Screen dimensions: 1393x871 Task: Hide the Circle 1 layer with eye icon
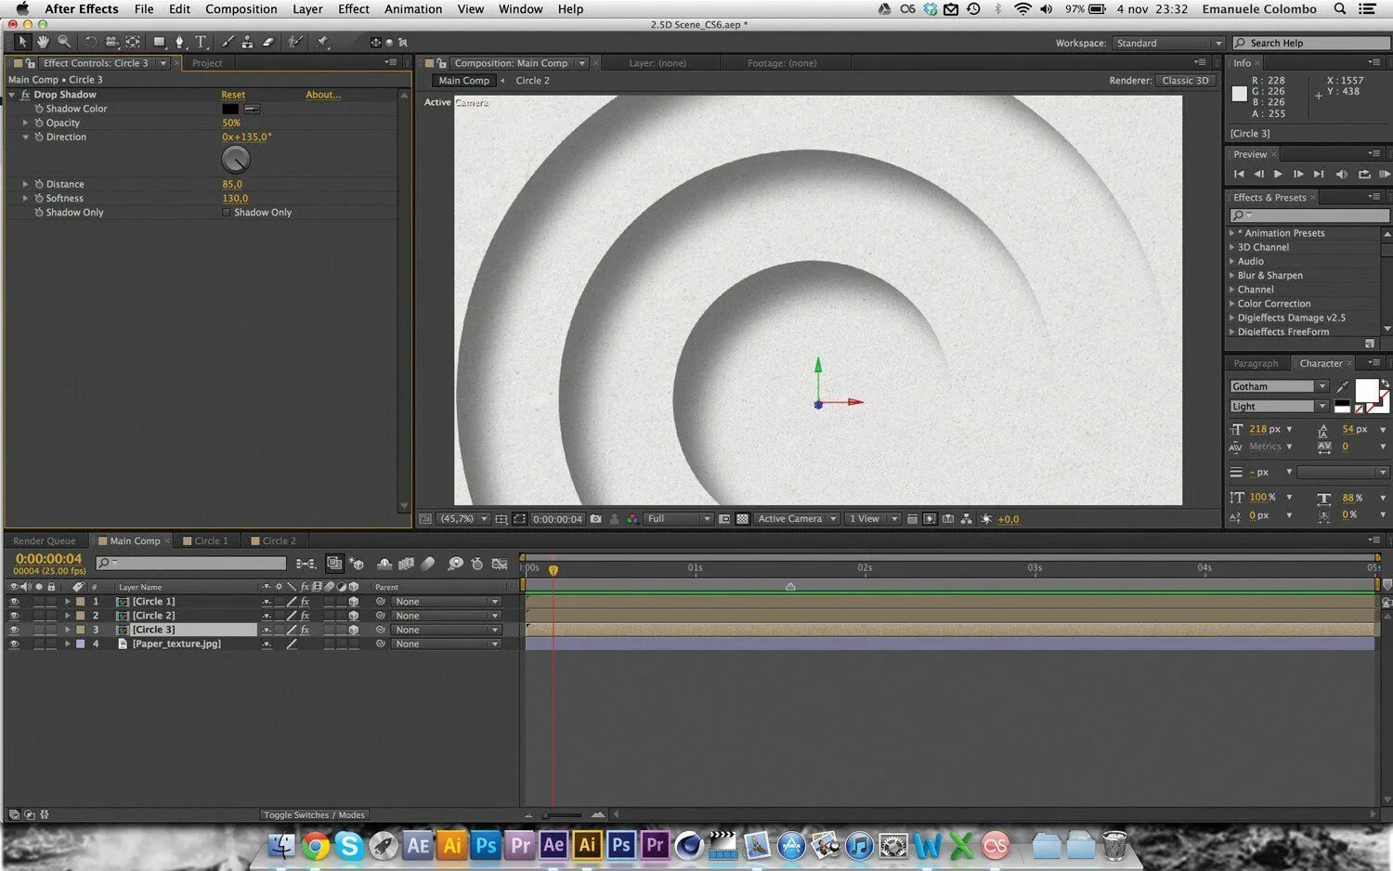(14, 602)
